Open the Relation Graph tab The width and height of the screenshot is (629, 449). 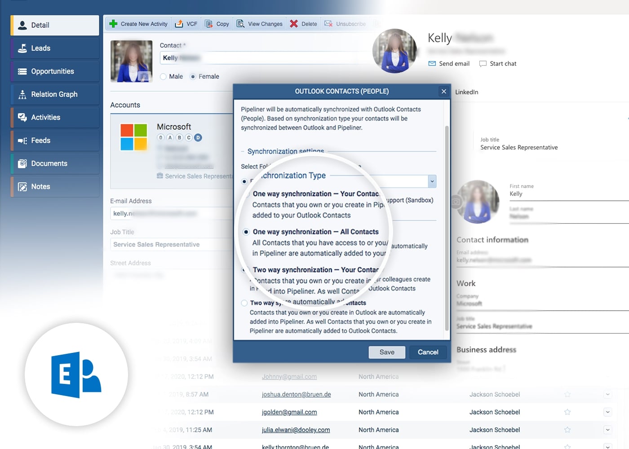tap(54, 94)
